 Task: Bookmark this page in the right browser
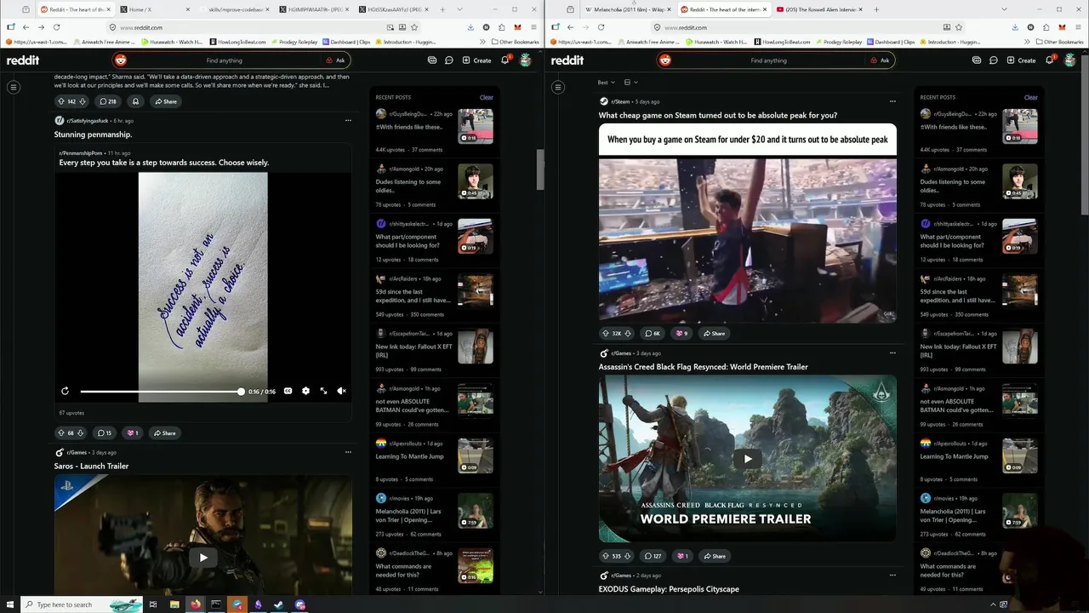pos(959,27)
